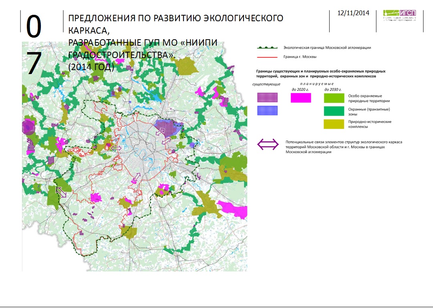Click the label 'Экологическая граница Московской агломерации'
Image resolution: width=433 pixels, height=308 pixels.
(327, 48)
